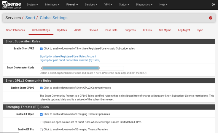The image size is (218, 133).
Task: Expand the Interfaces menu
Action: pyautogui.click(x=52, y=4)
